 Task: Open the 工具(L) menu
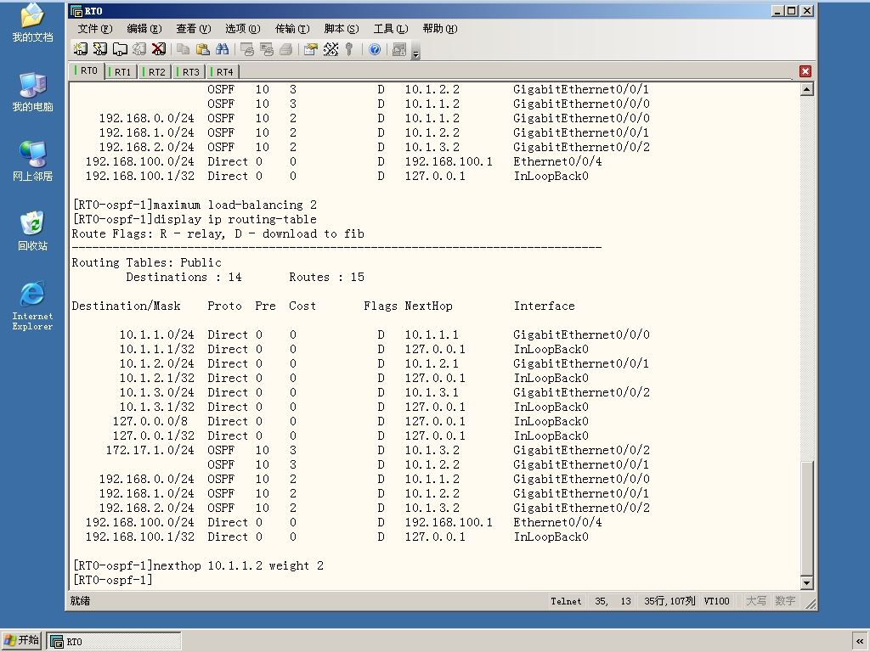coord(391,29)
